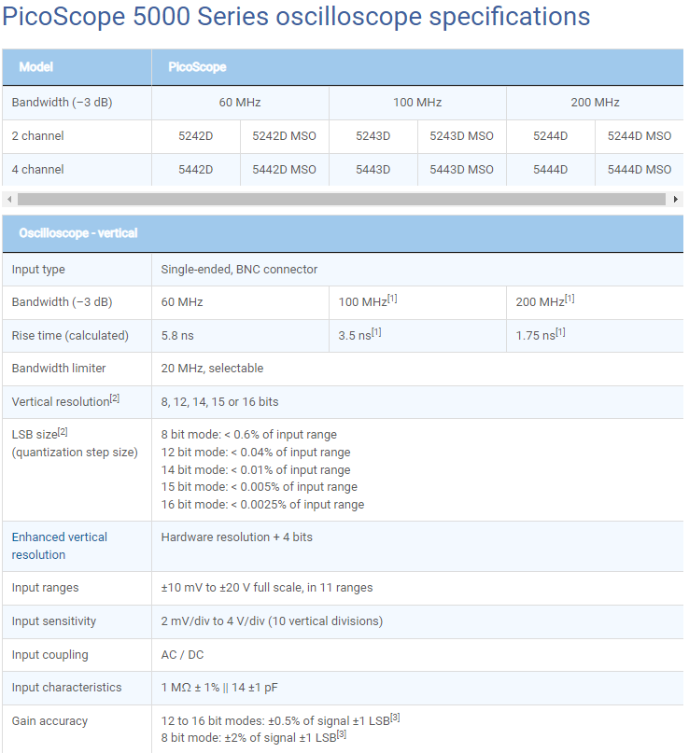Screen dimensions: 689x753
Task: Click the Input coupling label
Action: (50, 655)
